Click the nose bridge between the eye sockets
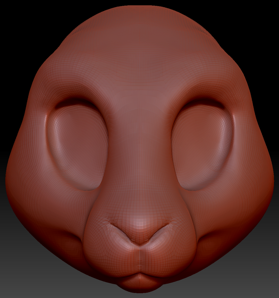Viewport: 279px width, 298px height. pos(139,139)
